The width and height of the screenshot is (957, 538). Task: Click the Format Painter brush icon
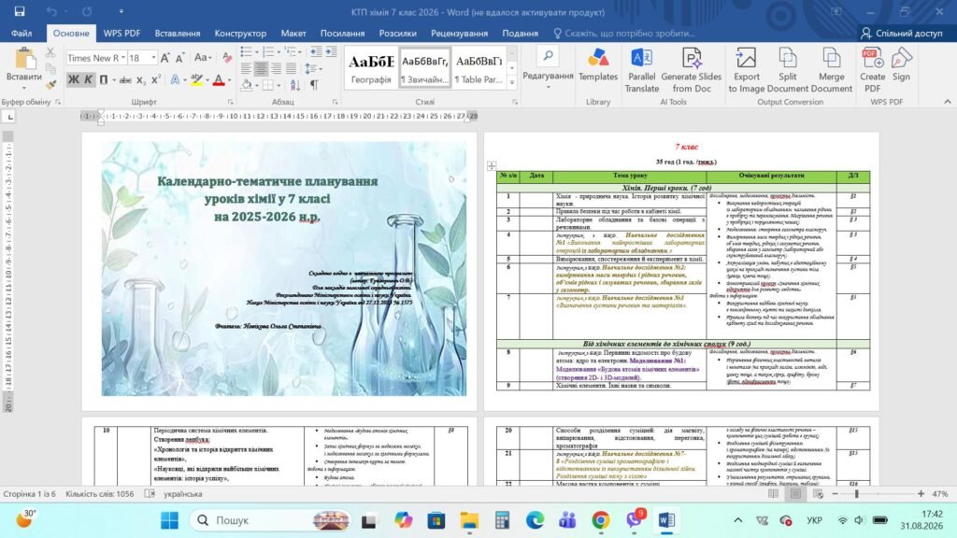coord(50,83)
